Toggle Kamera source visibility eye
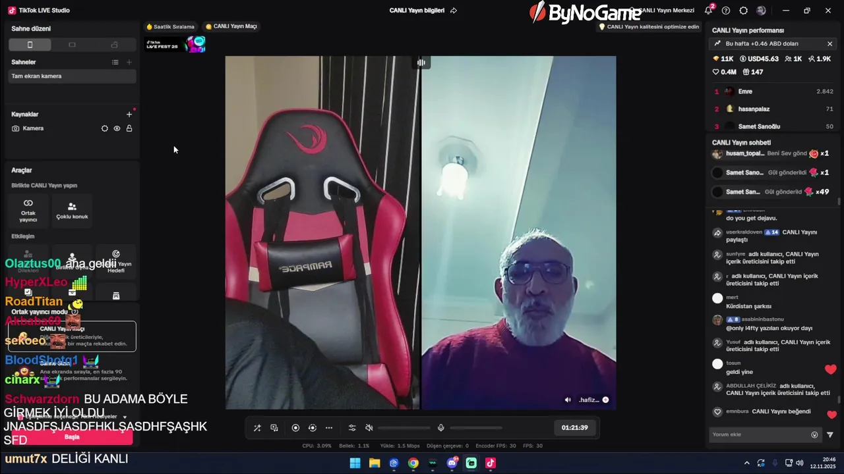This screenshot has width=844, height=474. (117, 128)
